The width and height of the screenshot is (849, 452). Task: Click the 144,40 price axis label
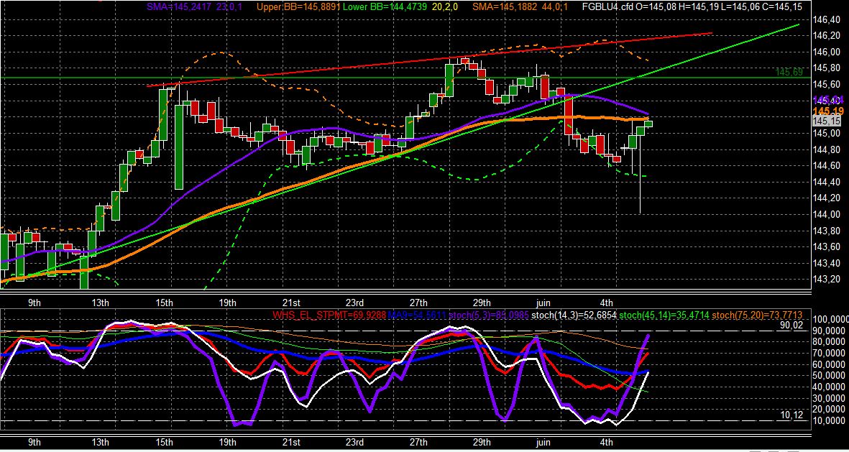[826, 183]
